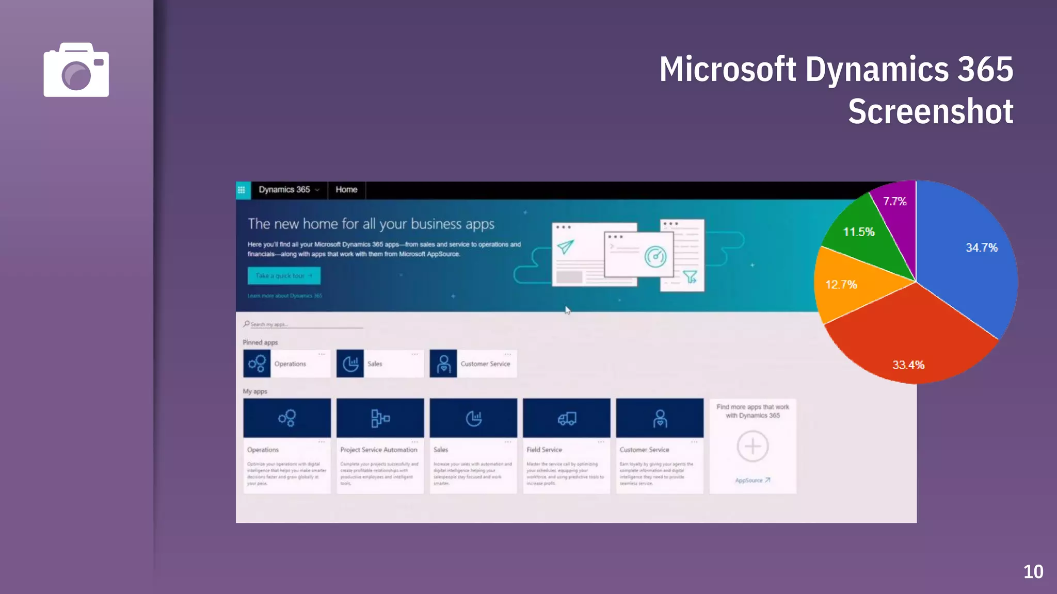Screen dimensions: 1057x594
Task: Select the Project Service Automation title
Action: 379,450
